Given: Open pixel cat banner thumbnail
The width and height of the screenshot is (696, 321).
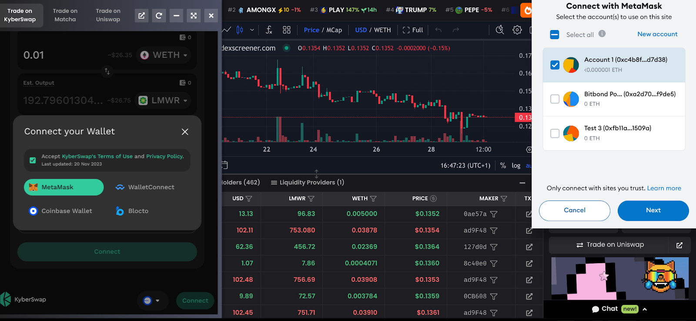Looking at the screenshot, I should (x=620, y=278).
